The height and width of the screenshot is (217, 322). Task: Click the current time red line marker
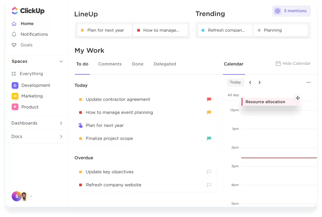pos(279,158)
